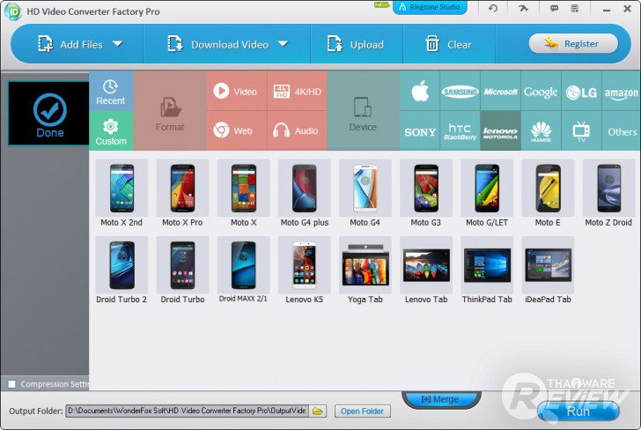Image resolution: width=641 pixels, height=430 pixels.
Task: Open the Huawei device category
Action: (x=541, y=131)
